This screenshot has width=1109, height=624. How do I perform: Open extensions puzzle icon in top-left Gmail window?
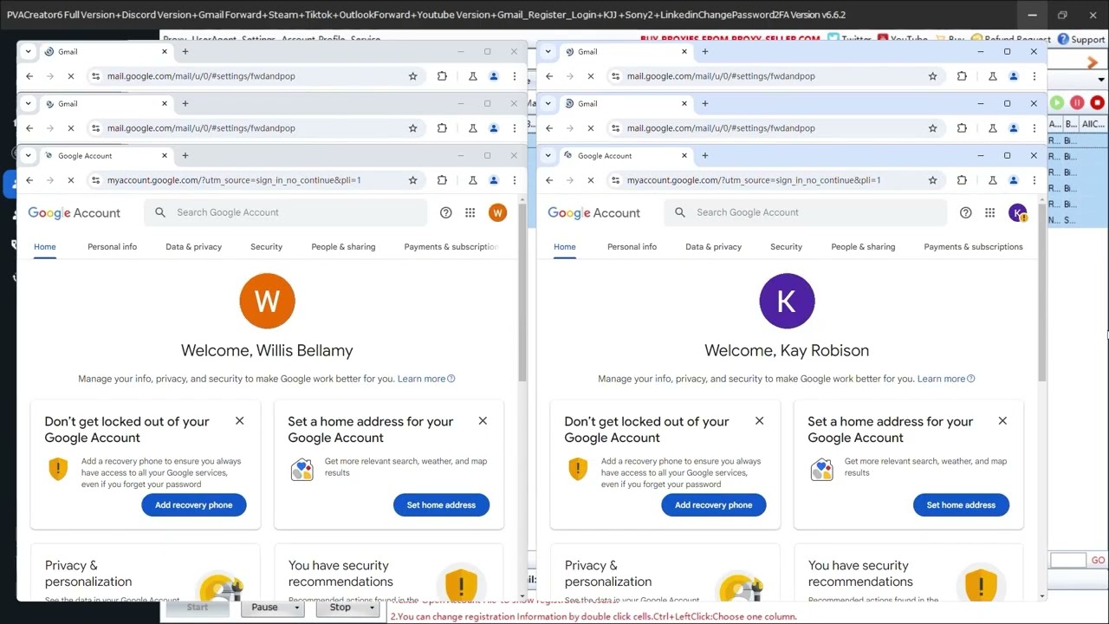[442, 76]
